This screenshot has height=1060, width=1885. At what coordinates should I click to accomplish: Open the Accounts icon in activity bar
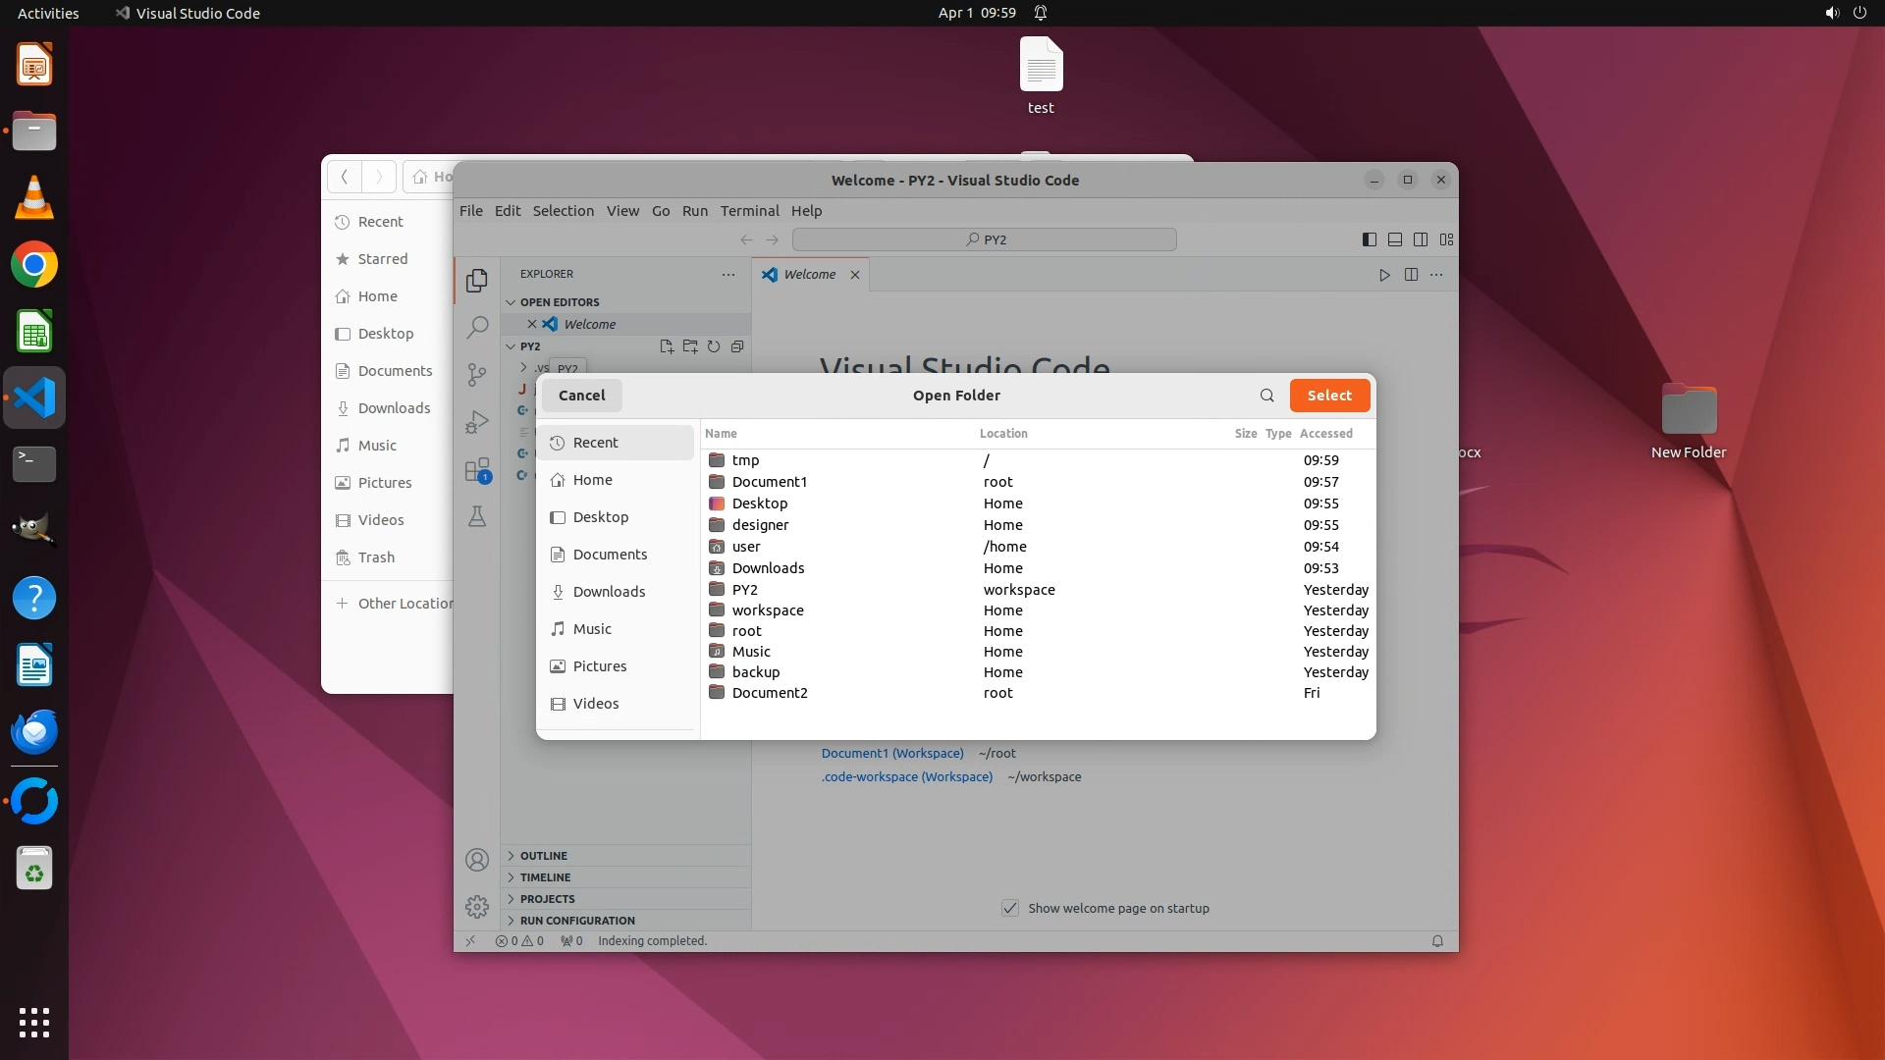click(x=477, y=861)
